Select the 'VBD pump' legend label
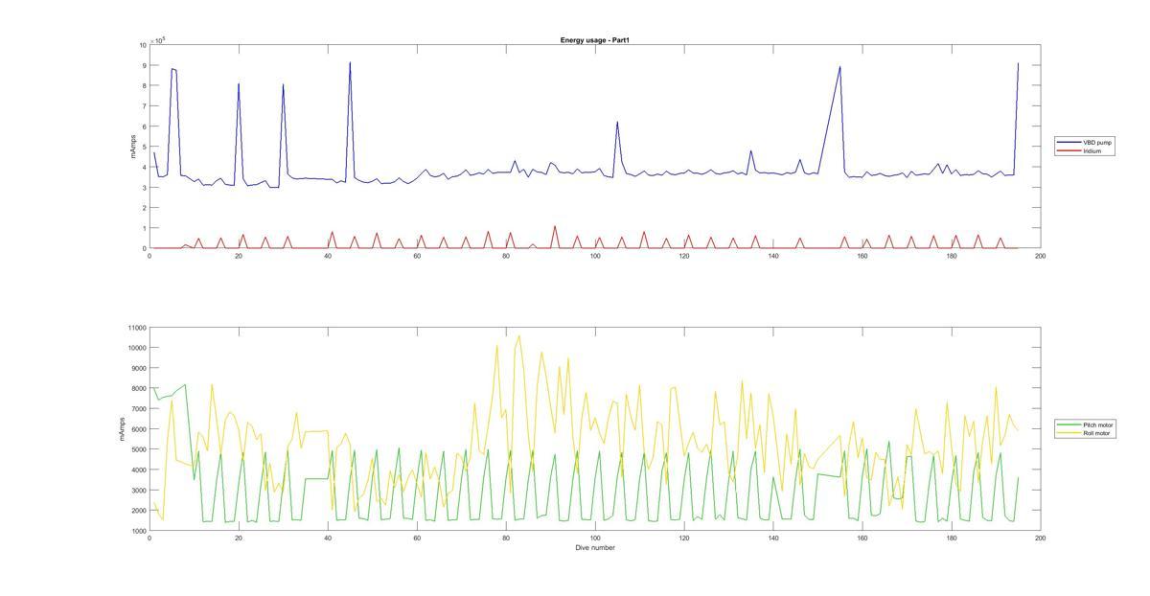The width and height of the screenshot is (1150, 596). click(x=1097, y=143)
